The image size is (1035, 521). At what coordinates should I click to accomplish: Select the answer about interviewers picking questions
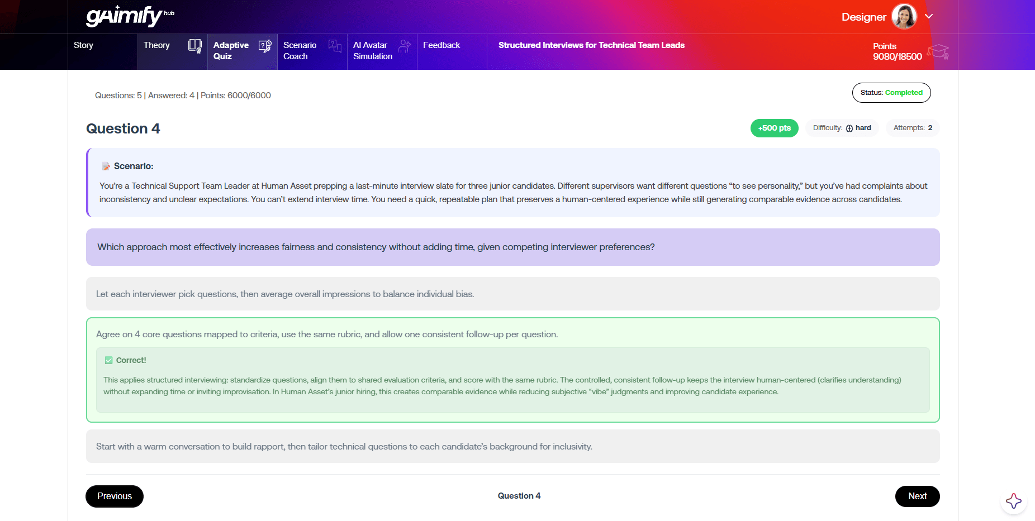tap(512, 294)
